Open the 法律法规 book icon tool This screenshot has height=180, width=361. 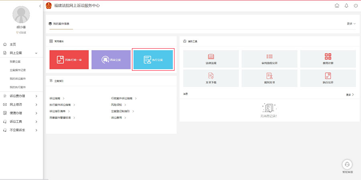pyautogui.click(x=211, y=59)
